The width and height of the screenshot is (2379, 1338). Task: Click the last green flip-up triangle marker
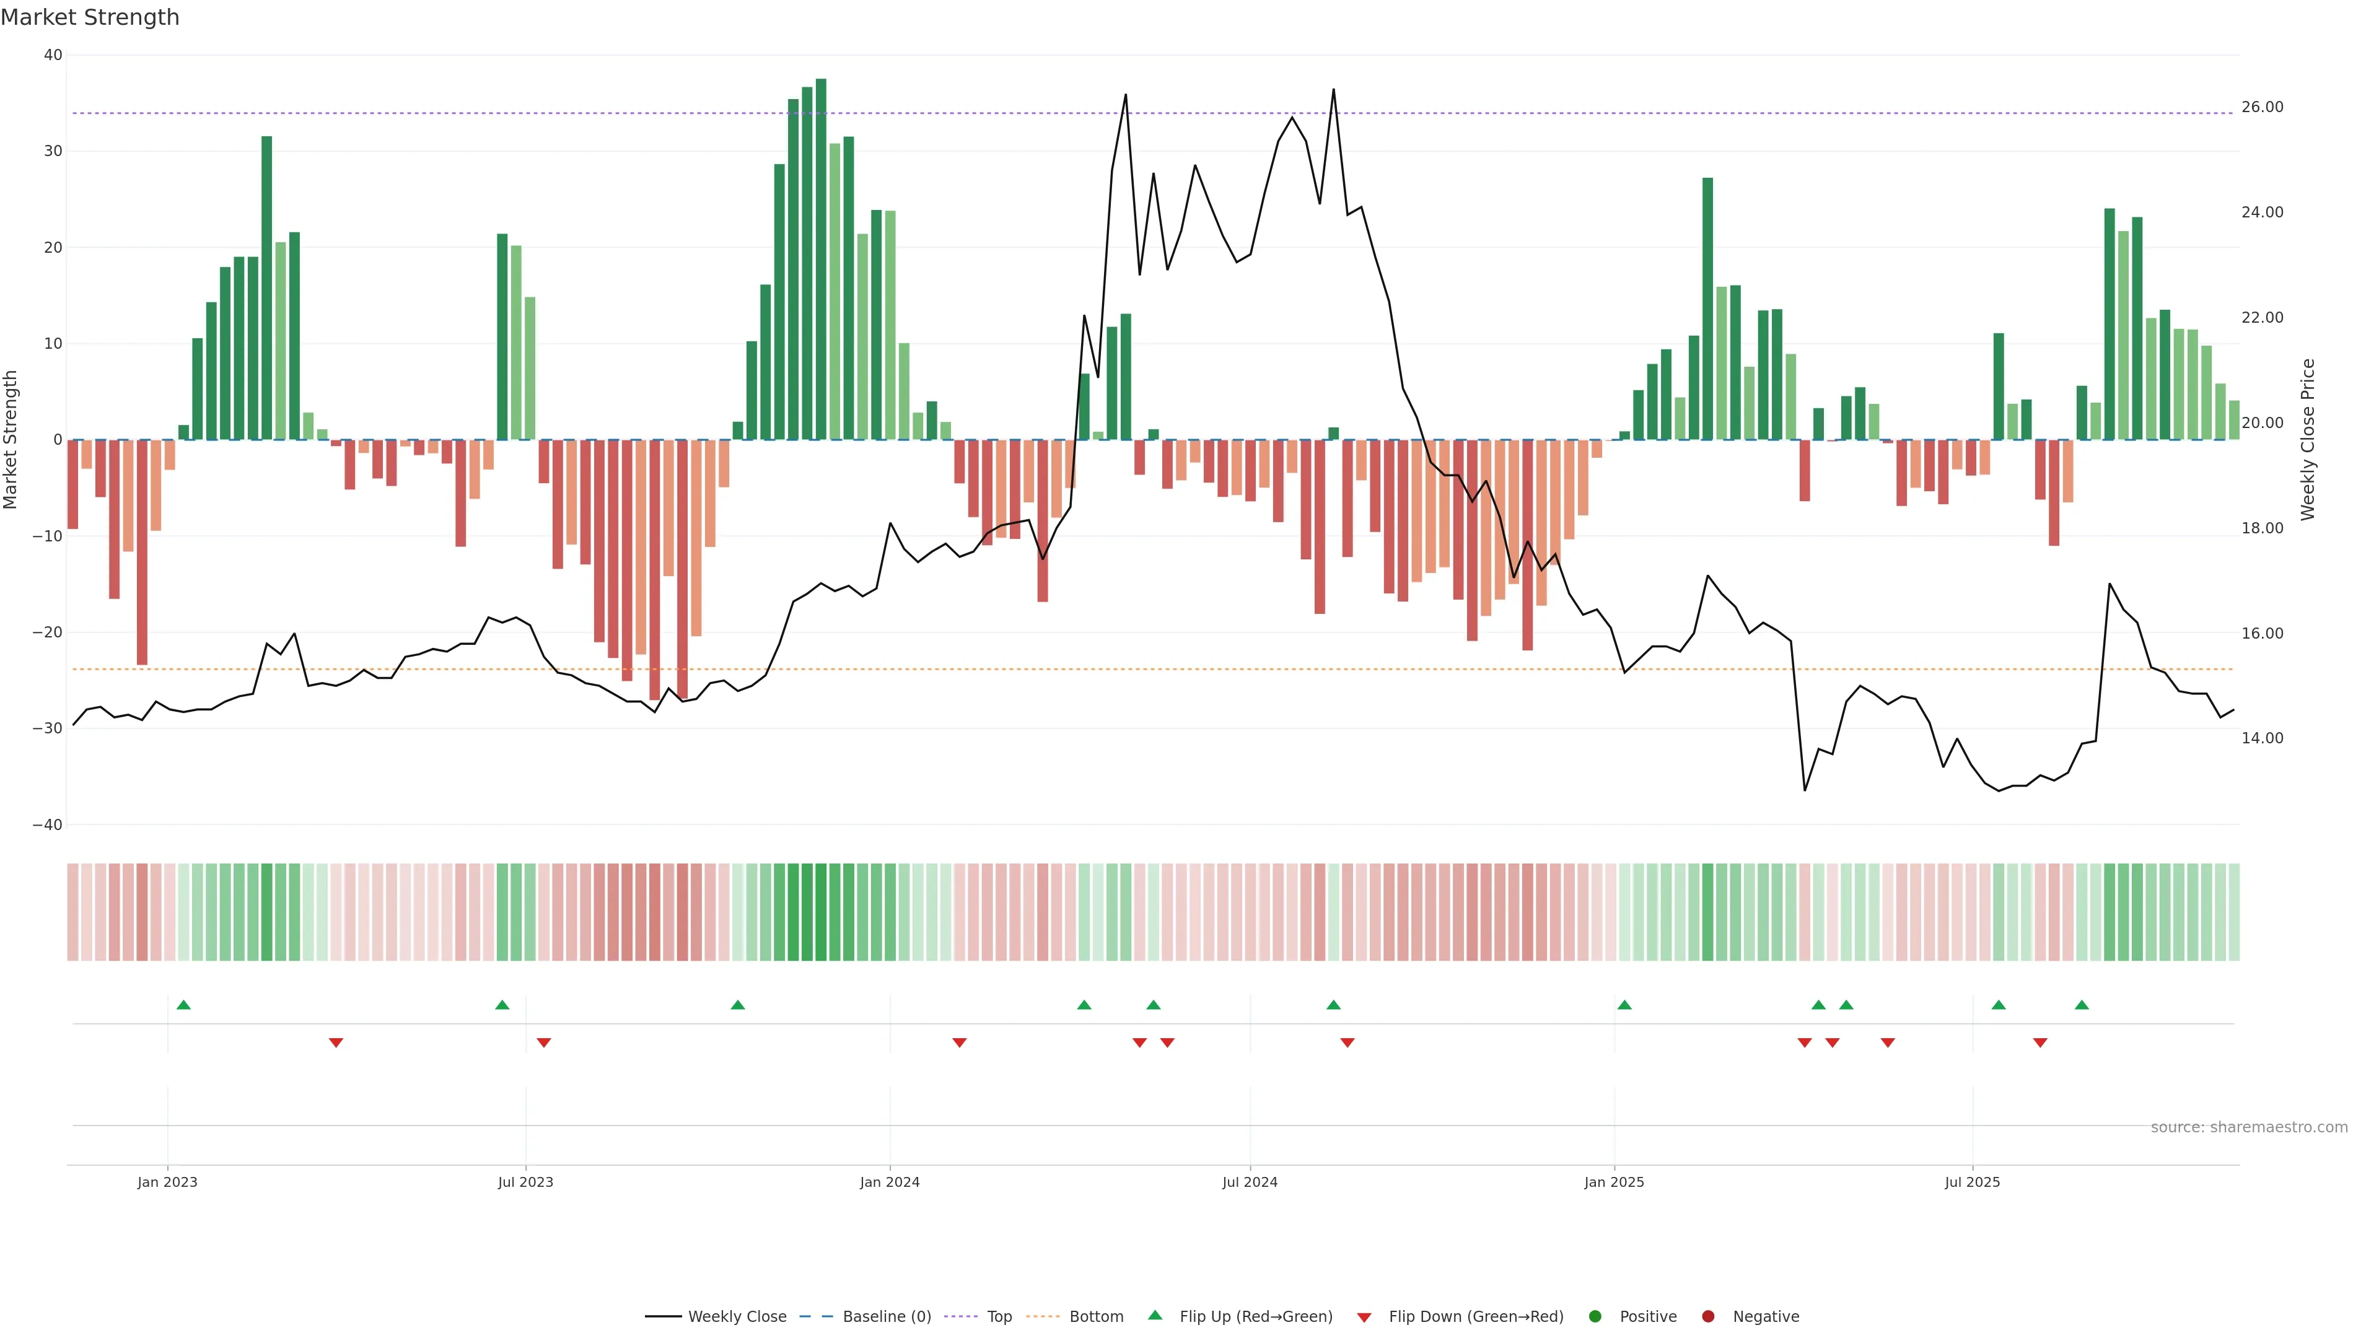[2081, 1005]
